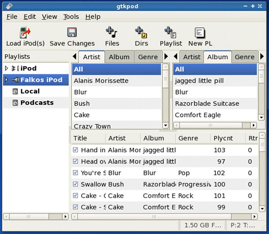
Task: Open the Edit menu
Action: pos(30,17)
